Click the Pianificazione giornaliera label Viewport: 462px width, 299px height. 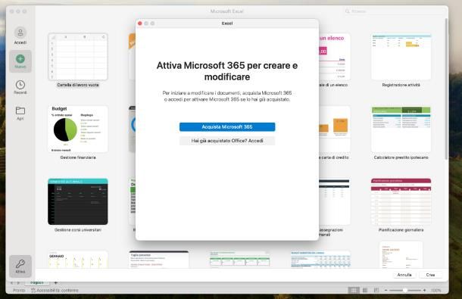click(401, 230)
